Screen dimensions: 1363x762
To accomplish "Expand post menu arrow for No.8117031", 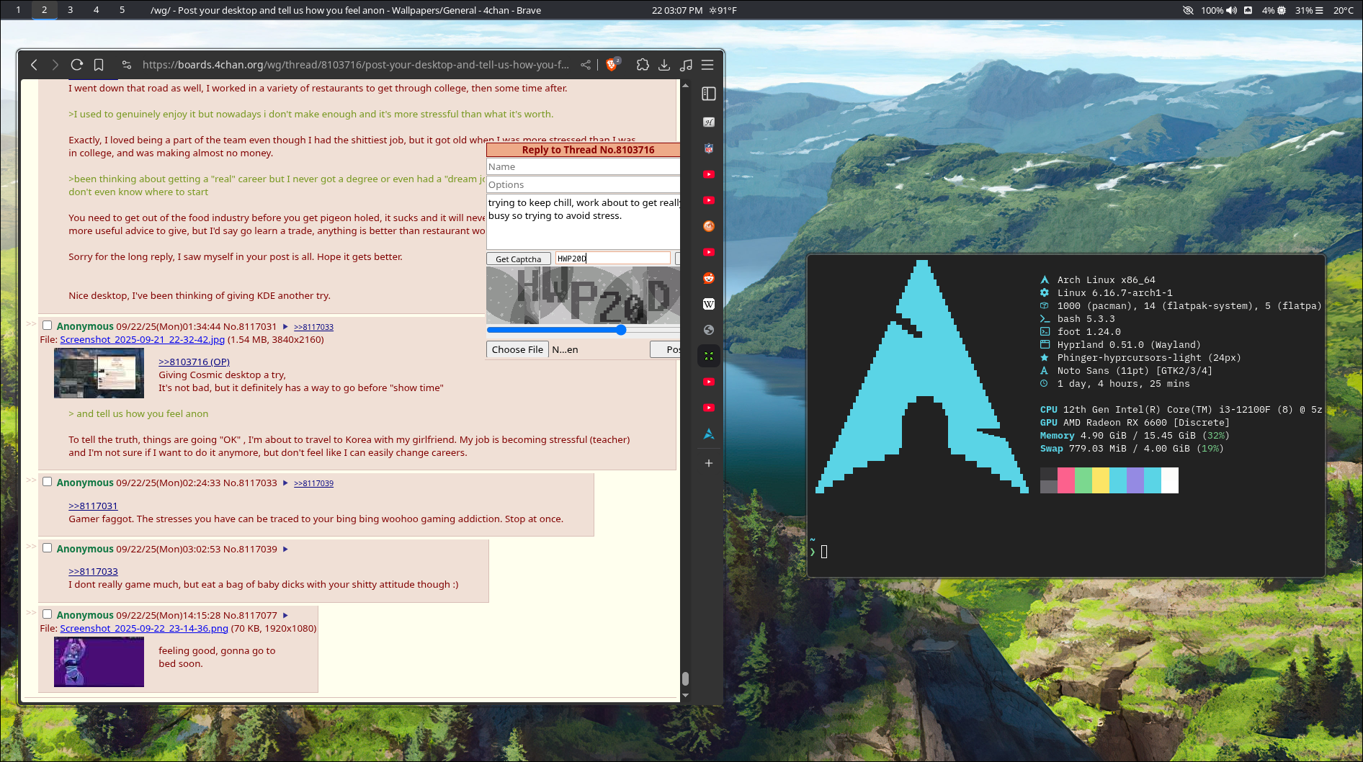I will pyautogui.click(x=285, y=326).
